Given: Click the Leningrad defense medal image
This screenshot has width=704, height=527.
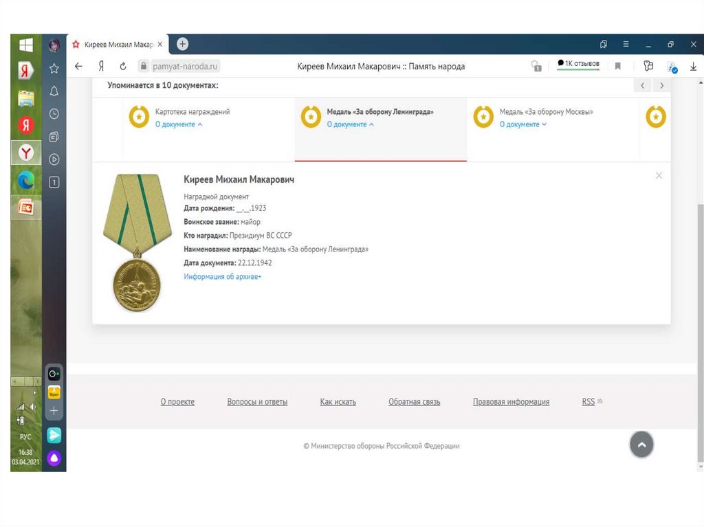Looking at the screenshot, I should click(x=137, y=243).
